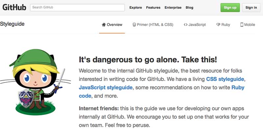This screenshot has width=263, height=131.
Task: Select the Mobile tab
Action: tap(248, 25)
